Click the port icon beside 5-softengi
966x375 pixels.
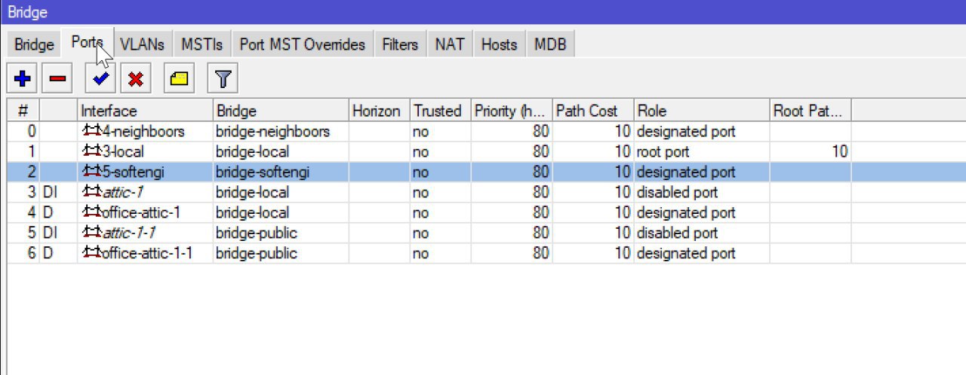coord(92,172)
